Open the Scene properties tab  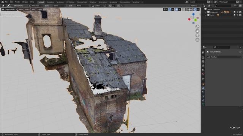click(203, 70)
